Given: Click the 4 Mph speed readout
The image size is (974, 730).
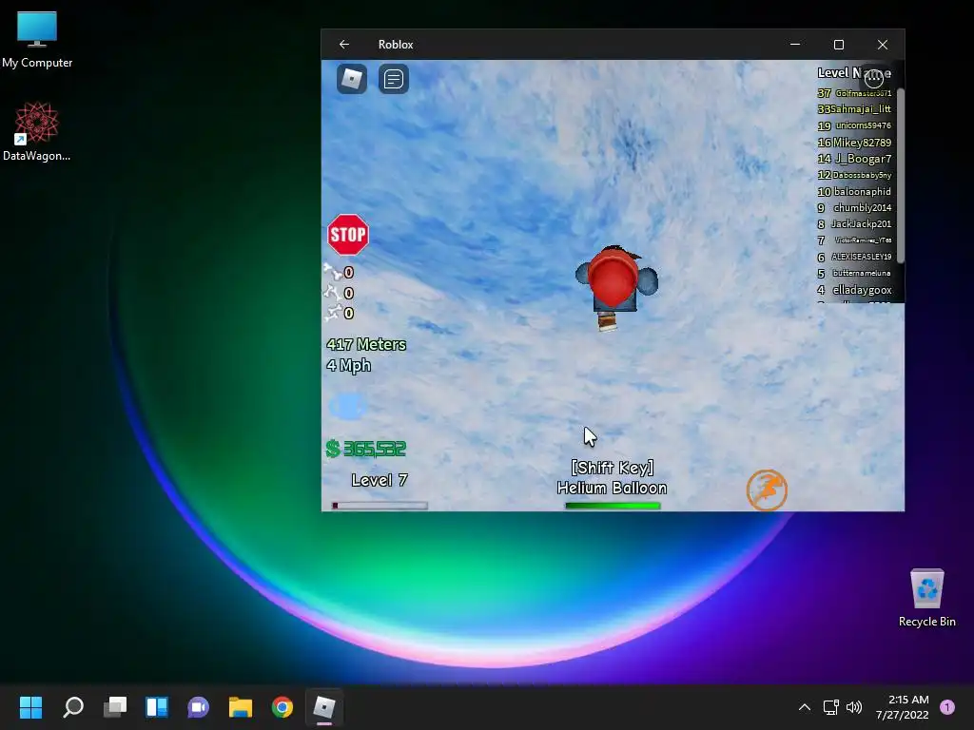Looking at the screenshot, I should point(348,366).
